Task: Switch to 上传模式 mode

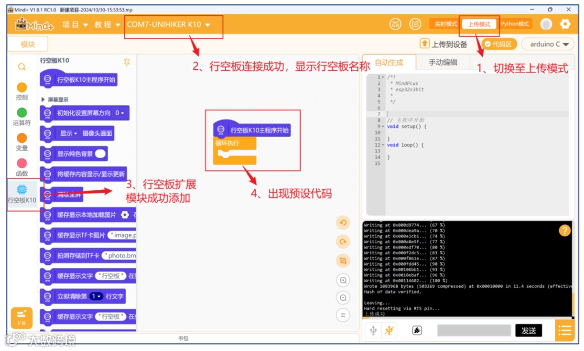Action: (x=479, y=24)
